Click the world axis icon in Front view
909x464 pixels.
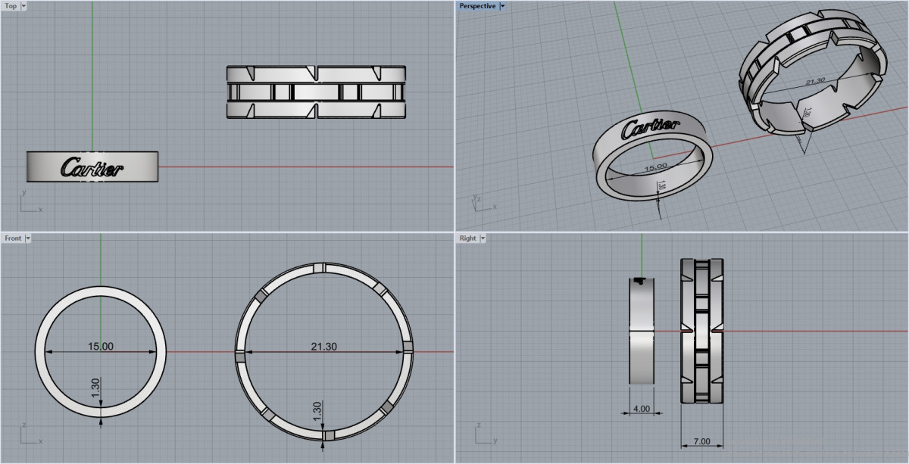pos(27,435)
